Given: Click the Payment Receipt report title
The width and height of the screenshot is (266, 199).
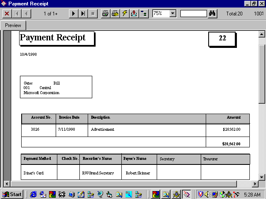Looking at the screenshot, I should click(53, 38).
